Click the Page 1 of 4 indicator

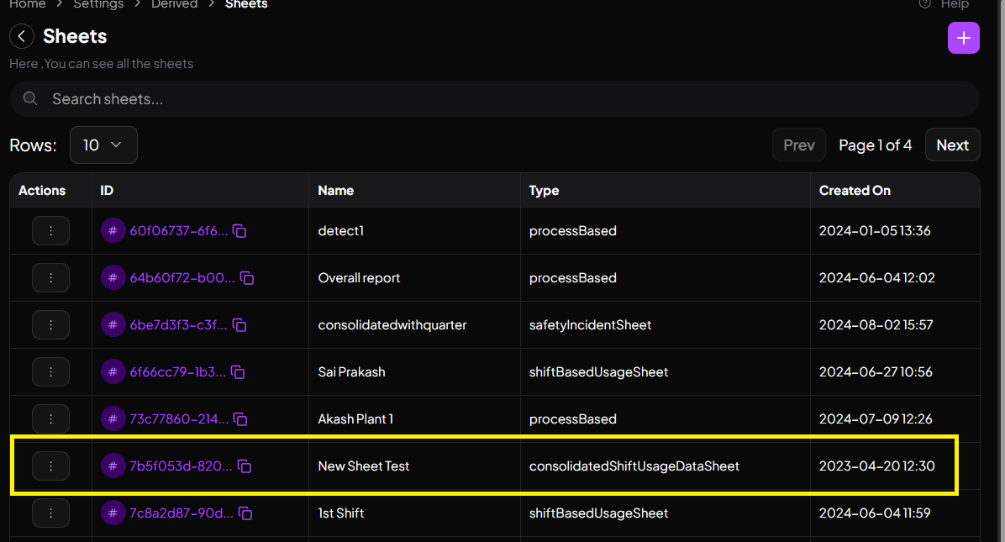click(x=875, y=145)
